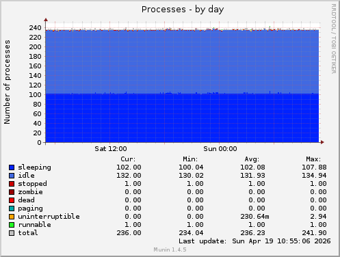
Task: Click the 'Sat 12:00' time axis label
Action: pos(111,149)
